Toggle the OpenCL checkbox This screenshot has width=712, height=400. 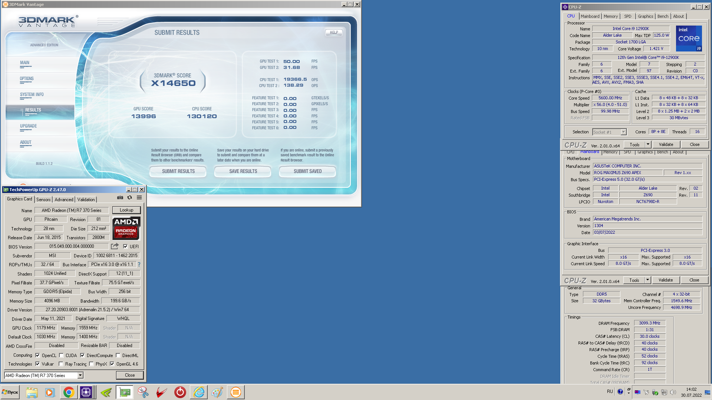37,355
